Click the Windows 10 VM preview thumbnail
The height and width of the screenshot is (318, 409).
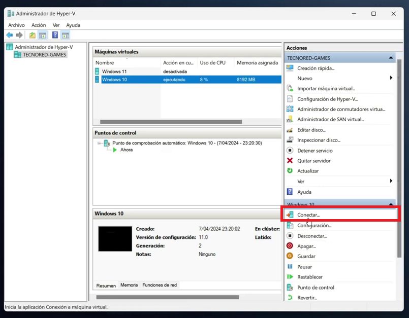pyautogui.click(x=115, y=238)
